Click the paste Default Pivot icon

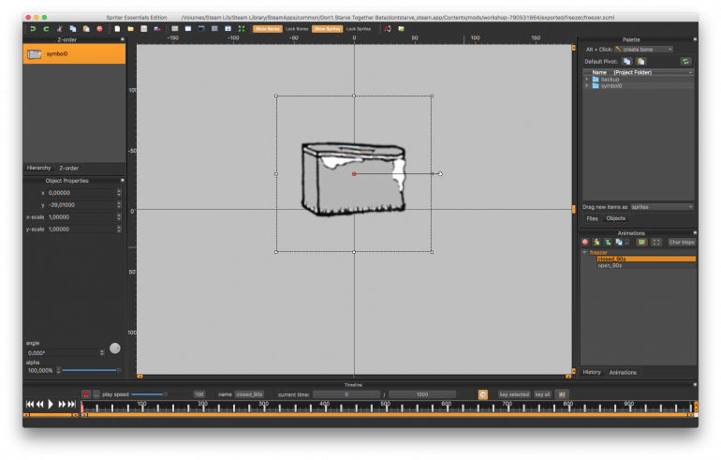coord(641,61)
